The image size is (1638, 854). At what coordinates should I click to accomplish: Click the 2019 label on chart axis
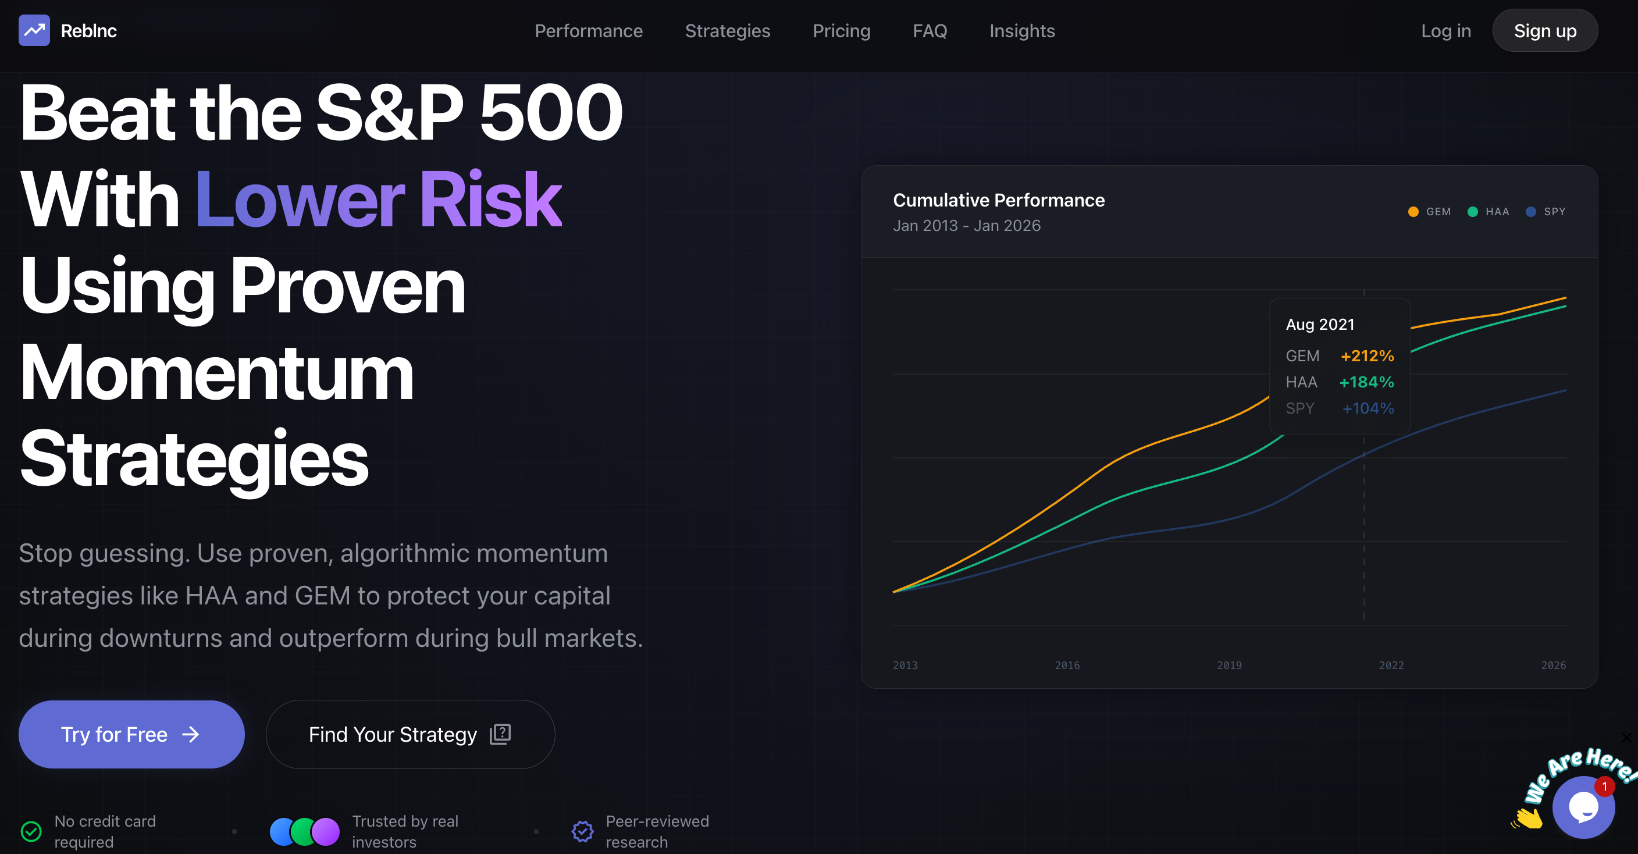pyautogui.click(x=1229, y=665)
